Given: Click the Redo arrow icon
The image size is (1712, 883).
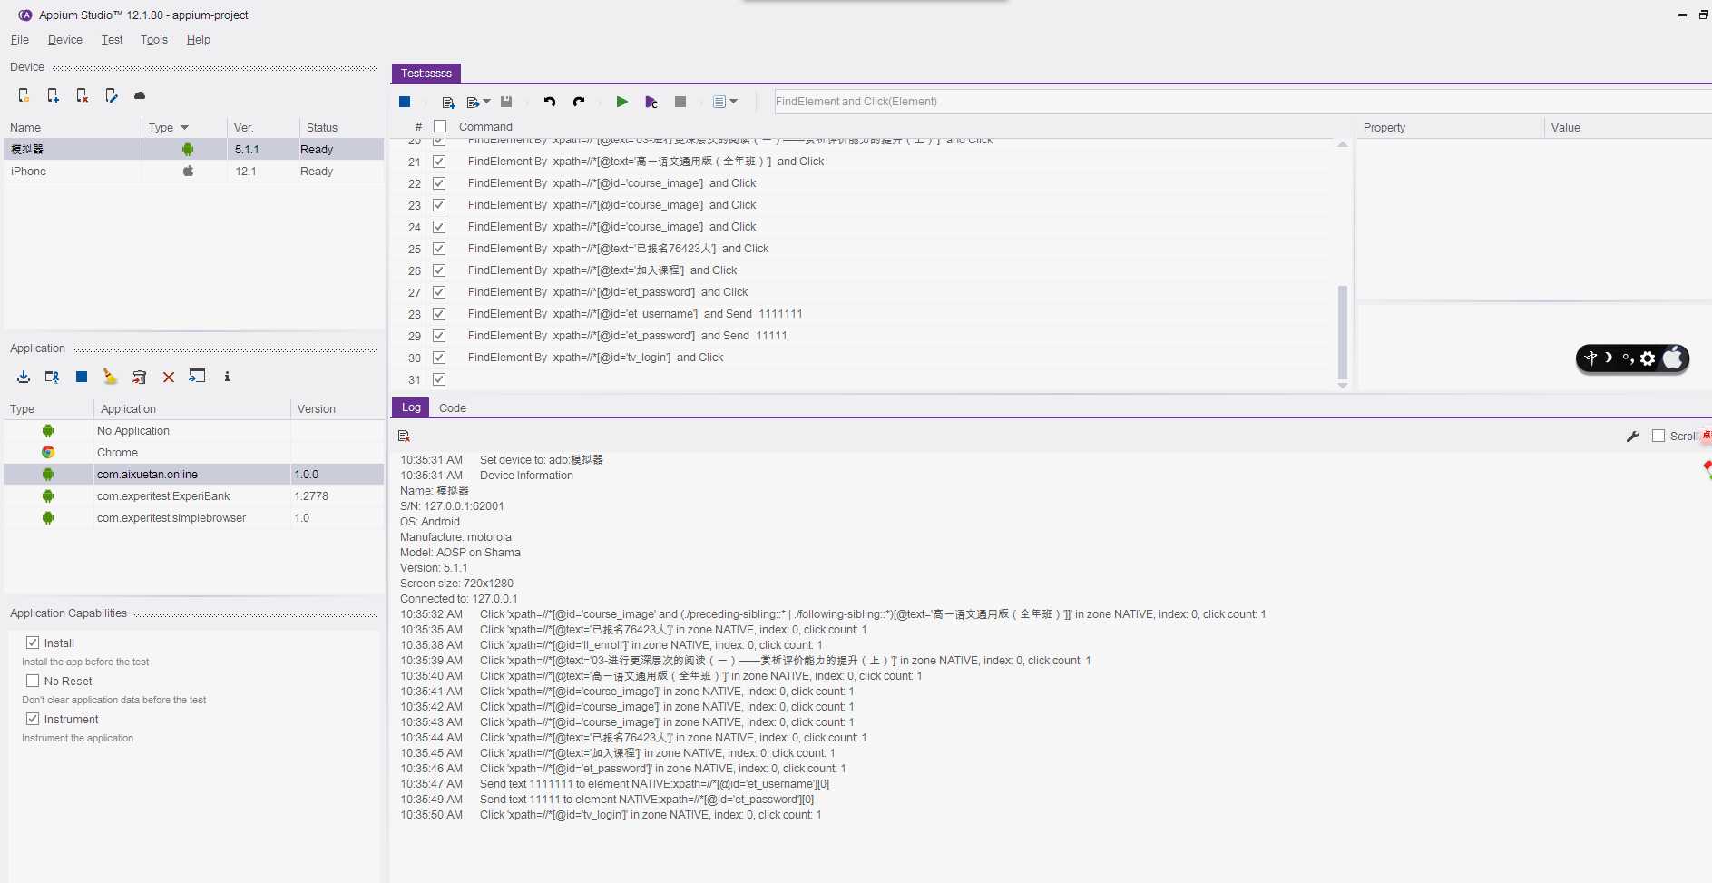Looking at the screenshot, I should pyautogui.click(x=579, y=102).
